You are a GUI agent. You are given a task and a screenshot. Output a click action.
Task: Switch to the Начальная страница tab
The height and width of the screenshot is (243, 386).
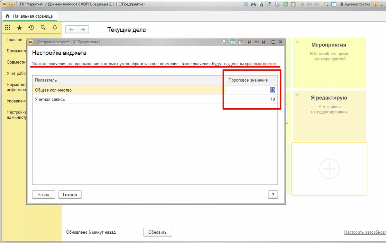(x=30, y=16)
